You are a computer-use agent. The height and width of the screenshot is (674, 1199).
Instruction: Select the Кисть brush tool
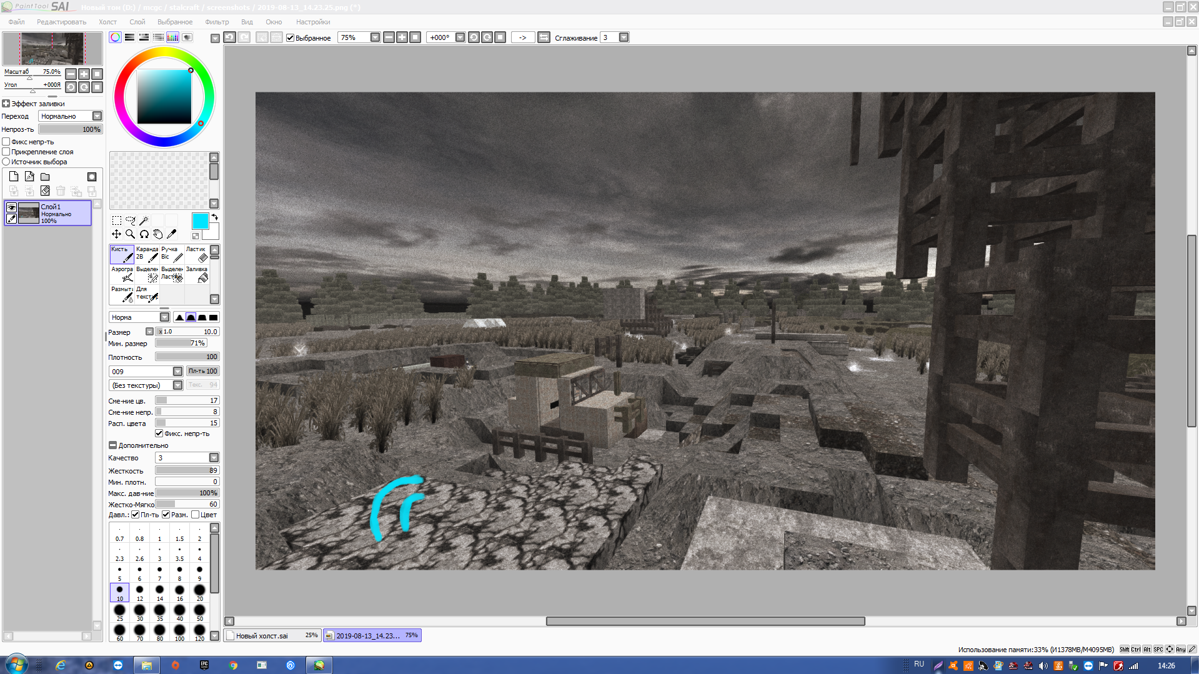pos(122,254)
